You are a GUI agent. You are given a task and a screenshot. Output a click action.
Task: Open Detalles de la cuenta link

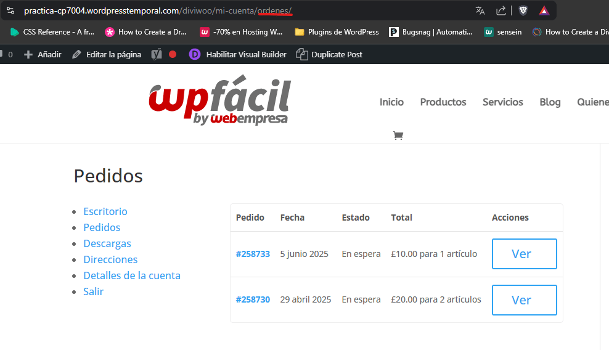[x=132, y=275]
